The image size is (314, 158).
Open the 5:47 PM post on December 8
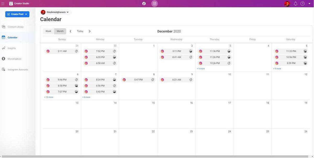click(138, 80)
